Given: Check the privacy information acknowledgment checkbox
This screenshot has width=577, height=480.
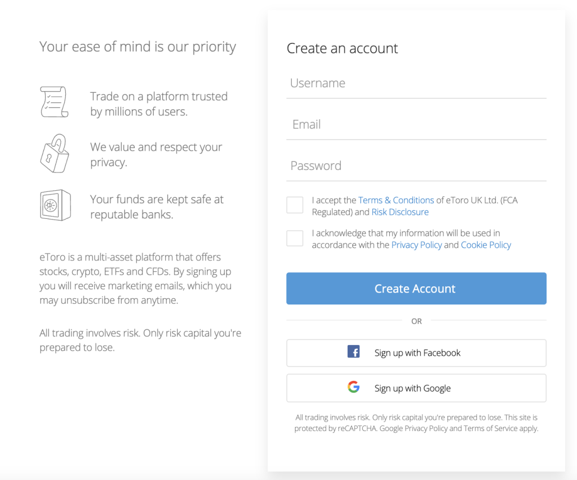Looking at the screenshot, I should 295,238.
